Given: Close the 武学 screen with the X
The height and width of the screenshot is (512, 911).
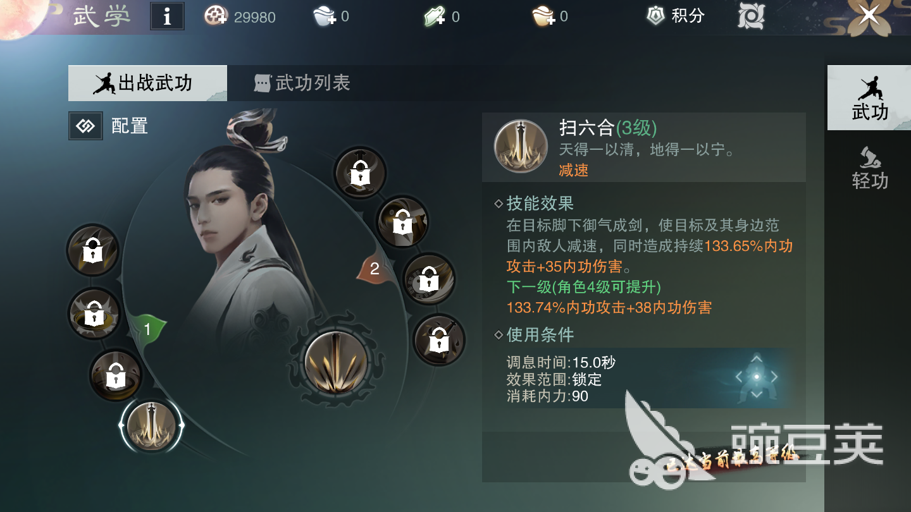Looking at the screenshot, I should (869, 15).
